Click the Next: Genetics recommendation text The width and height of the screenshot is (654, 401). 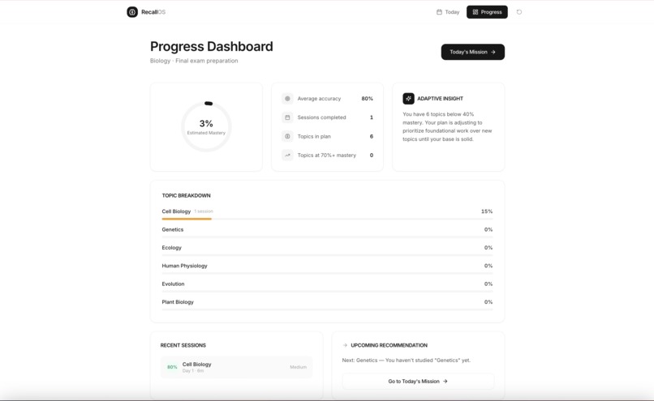tap(407, 360)
